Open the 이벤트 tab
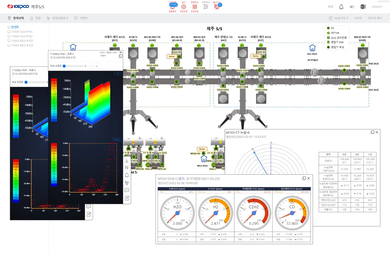390x255 pixels. coord(81,18)
